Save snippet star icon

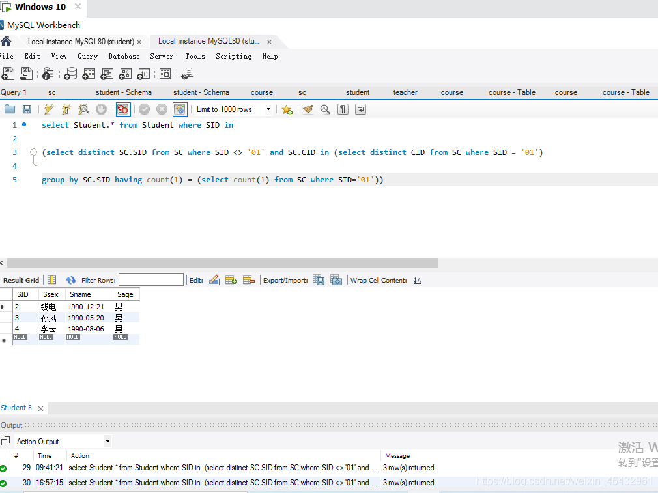click(x=287, y=109)
